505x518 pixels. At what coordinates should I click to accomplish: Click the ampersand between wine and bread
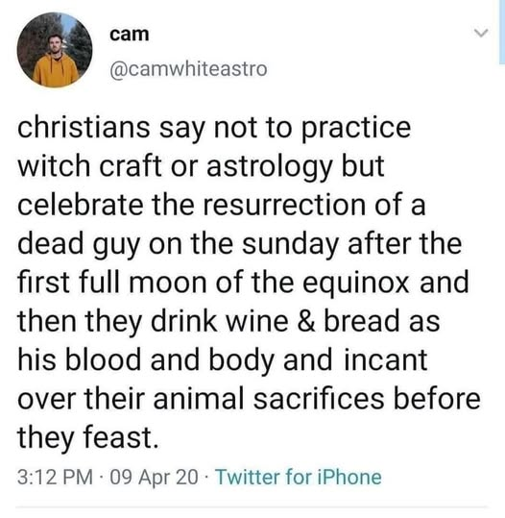(x=305, y=321)
